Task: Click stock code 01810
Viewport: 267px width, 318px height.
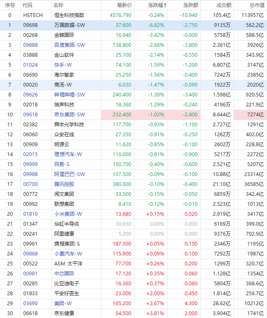Action: click(30, 214)
